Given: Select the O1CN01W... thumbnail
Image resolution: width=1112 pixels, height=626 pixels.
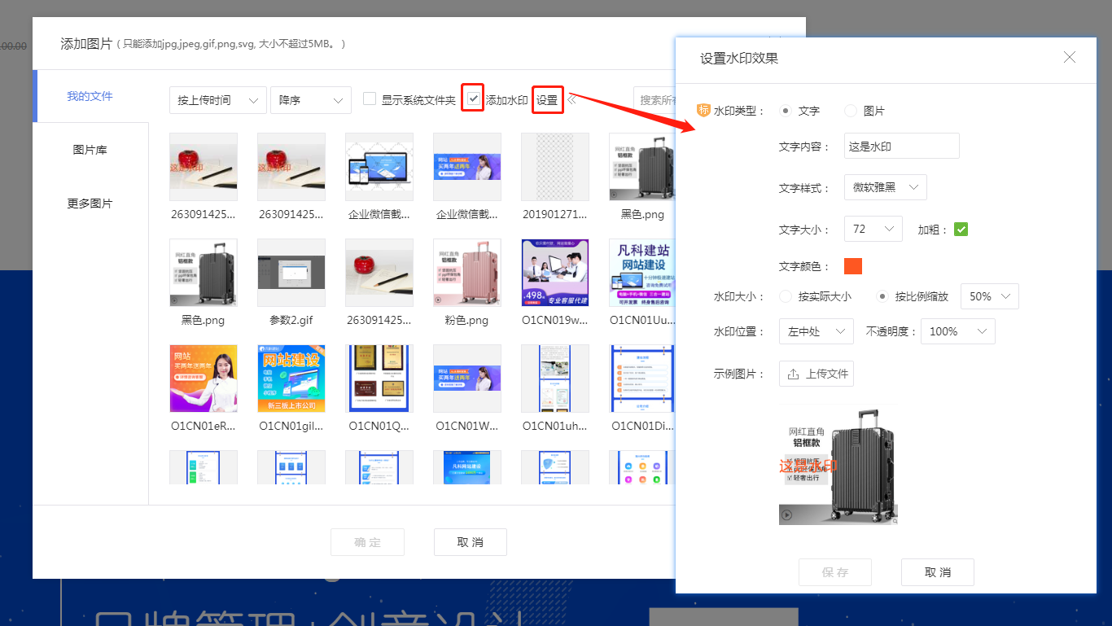Looking at the screenshot, I should (467, 379).
